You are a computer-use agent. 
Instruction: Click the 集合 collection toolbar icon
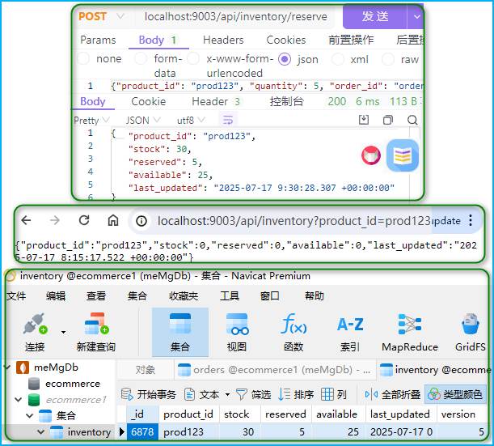pos(180,332)
